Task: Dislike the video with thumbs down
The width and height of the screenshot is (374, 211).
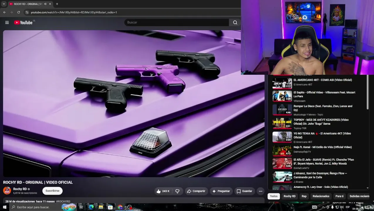Action: (177, 191)
